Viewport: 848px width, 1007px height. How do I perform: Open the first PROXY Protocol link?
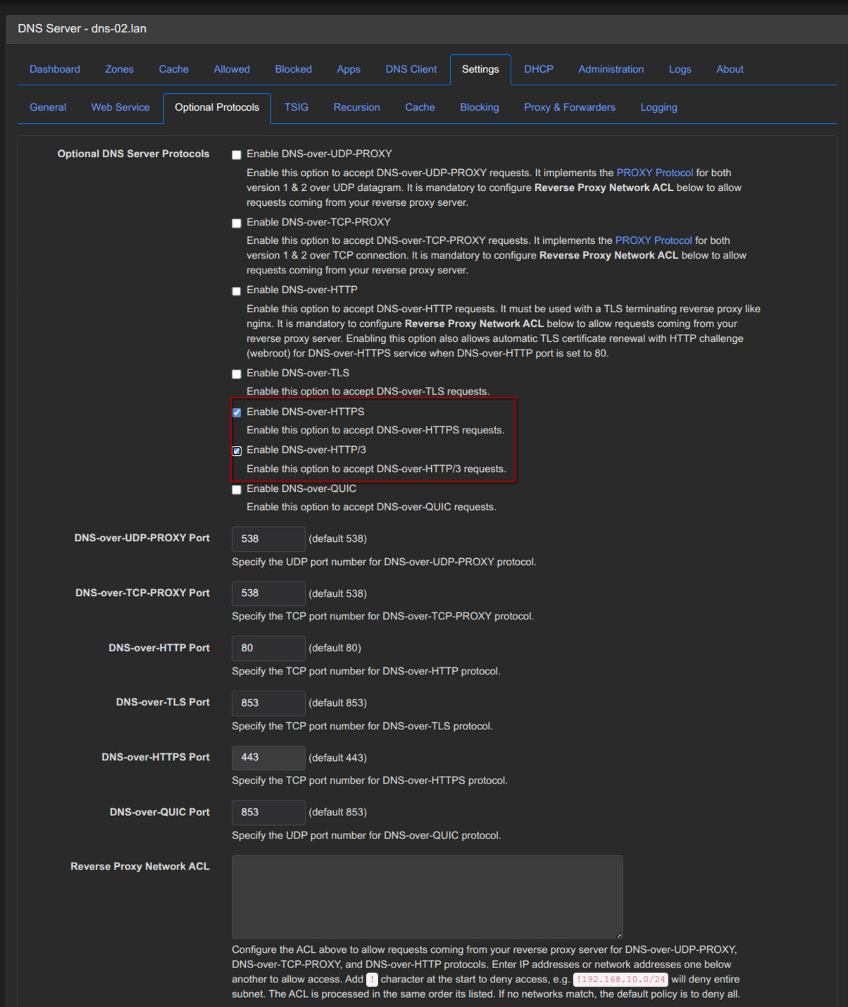(654, 173)
